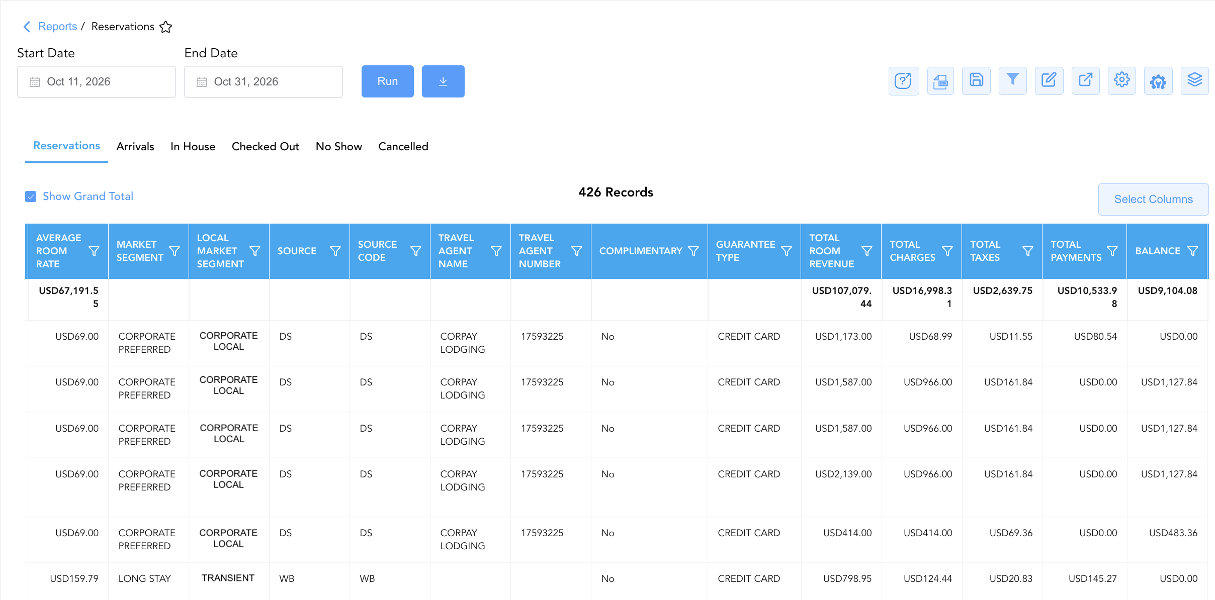Screen dimensions: 1215x600
Task: Filter the Balance column
Action: [1193, 251]
